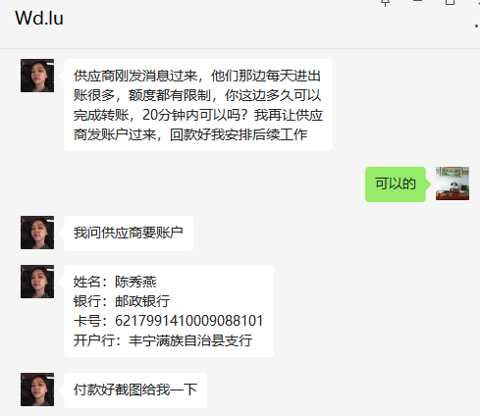Open the sender avatar beside the 供应商刚发消息 message

37,76
